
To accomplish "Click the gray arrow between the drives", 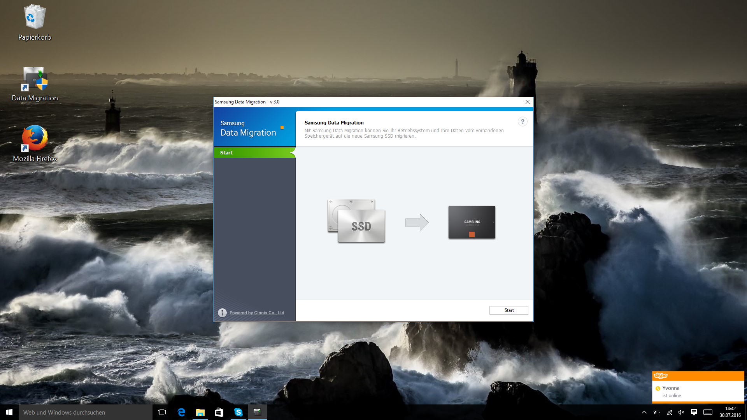I will tap(417, 222).
